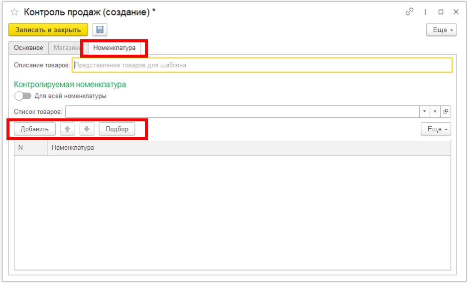
Task: Click the floppy disk save icon
Action: 100,30
